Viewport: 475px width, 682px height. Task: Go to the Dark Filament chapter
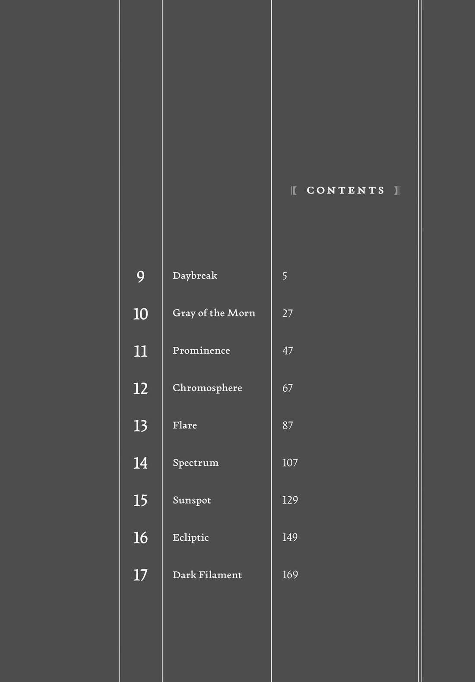coord(207,575)
